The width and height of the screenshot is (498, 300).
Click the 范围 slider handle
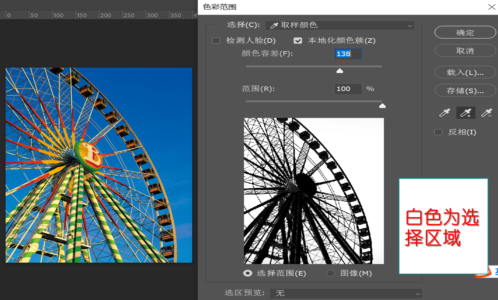click(382, 106)
